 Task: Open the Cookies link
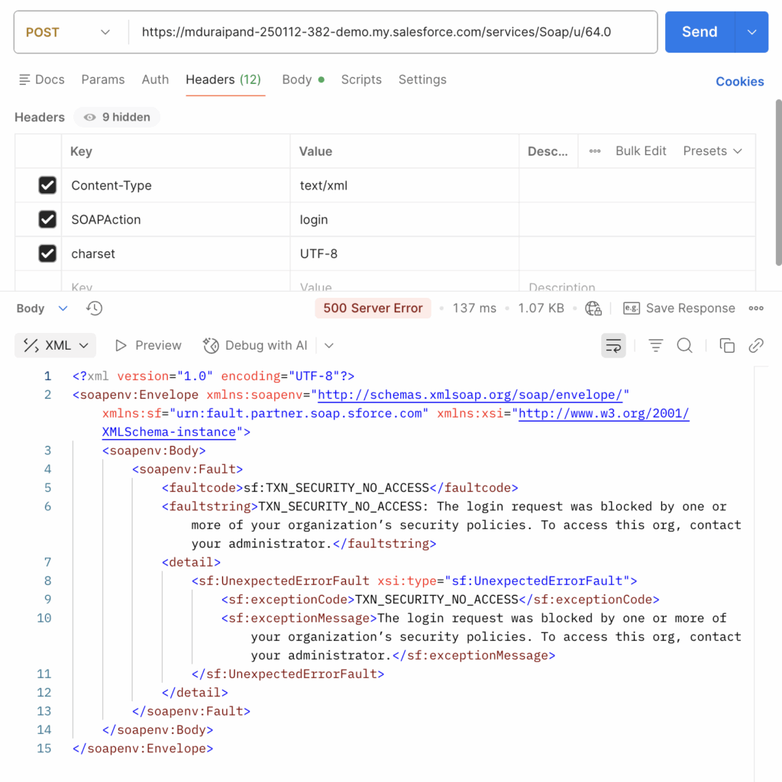click(739, 82)
